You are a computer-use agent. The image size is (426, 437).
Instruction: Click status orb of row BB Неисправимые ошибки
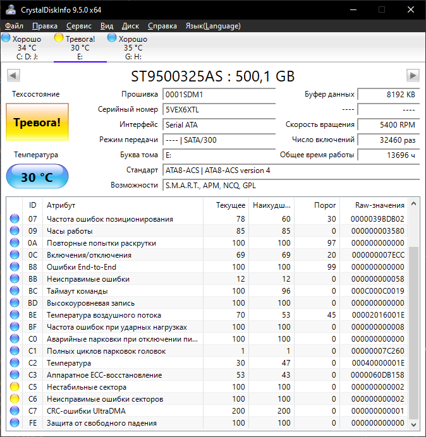click(15, 278)
